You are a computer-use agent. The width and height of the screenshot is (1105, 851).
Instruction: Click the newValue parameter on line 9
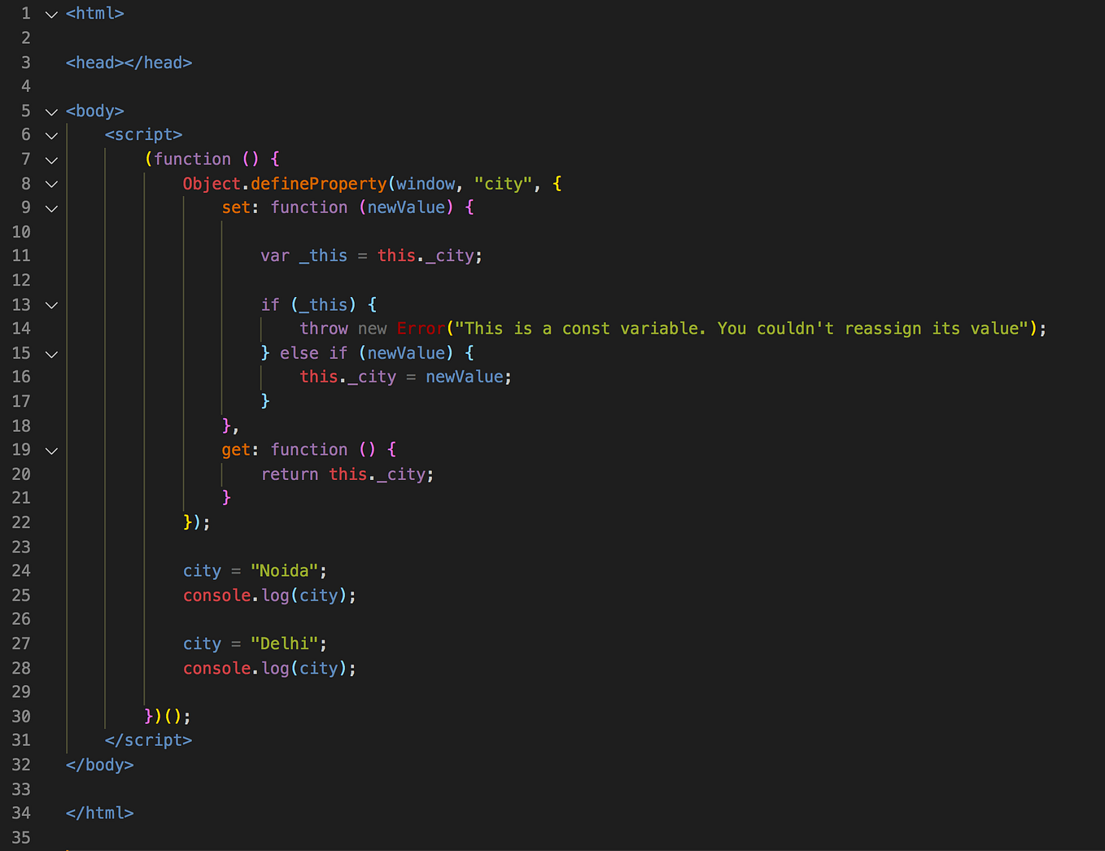(406, 207)
